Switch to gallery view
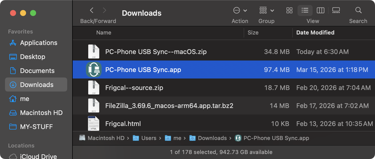Screen dimensions: 375x159 pyautogui.click(x=336, y=10)
